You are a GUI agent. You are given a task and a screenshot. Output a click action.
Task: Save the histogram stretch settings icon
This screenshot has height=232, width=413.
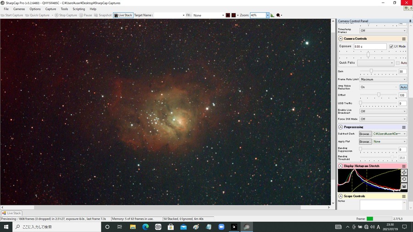404,186
